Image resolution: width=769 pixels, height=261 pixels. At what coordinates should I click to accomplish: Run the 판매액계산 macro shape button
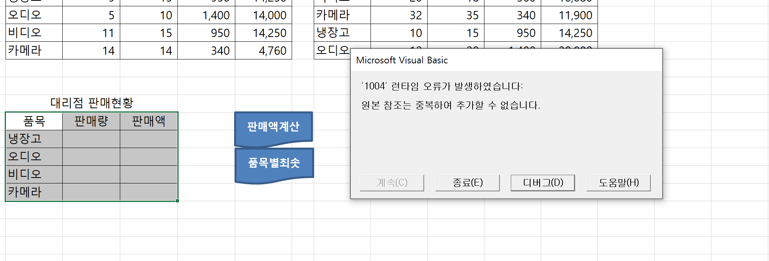pos(273,127)
